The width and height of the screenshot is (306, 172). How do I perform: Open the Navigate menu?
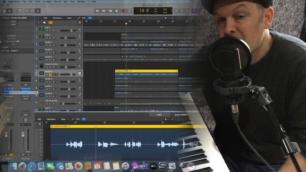point(47,1)
